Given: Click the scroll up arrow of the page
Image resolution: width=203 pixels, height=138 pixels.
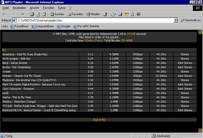Looking at the screenshot, I should (200, 32).
